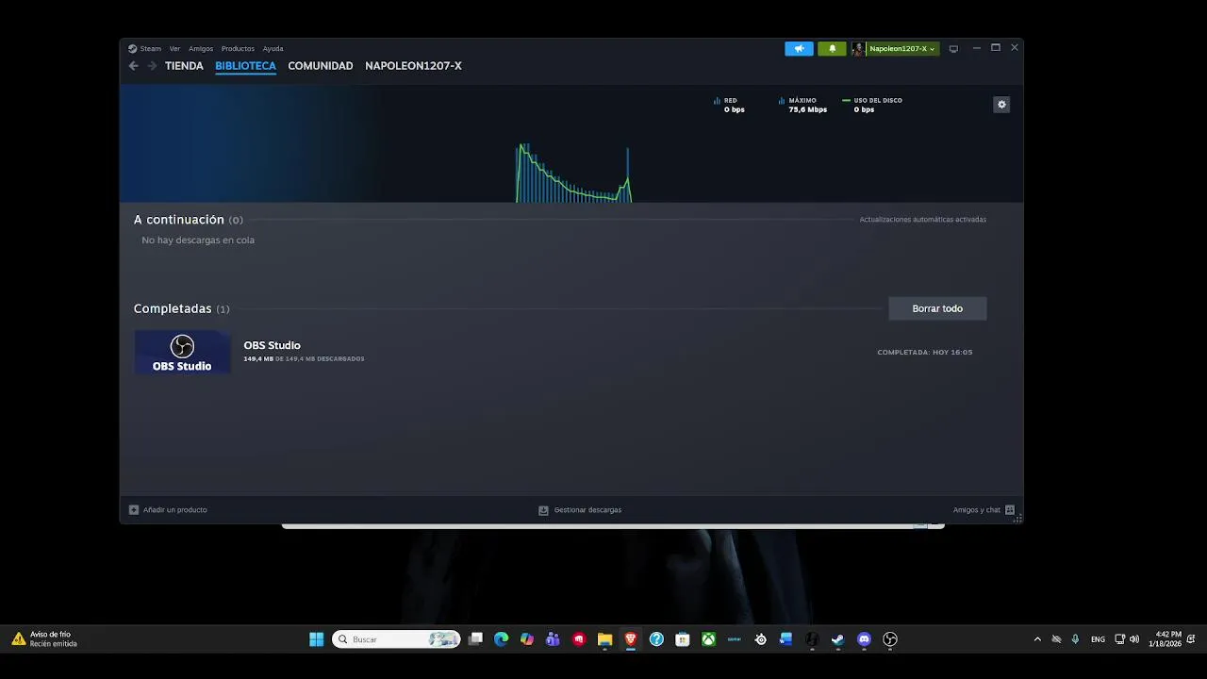The image size is (1207, 679).
Task: Open Windows Start menu
Action: pyautogui.click(x=317, y=639)
